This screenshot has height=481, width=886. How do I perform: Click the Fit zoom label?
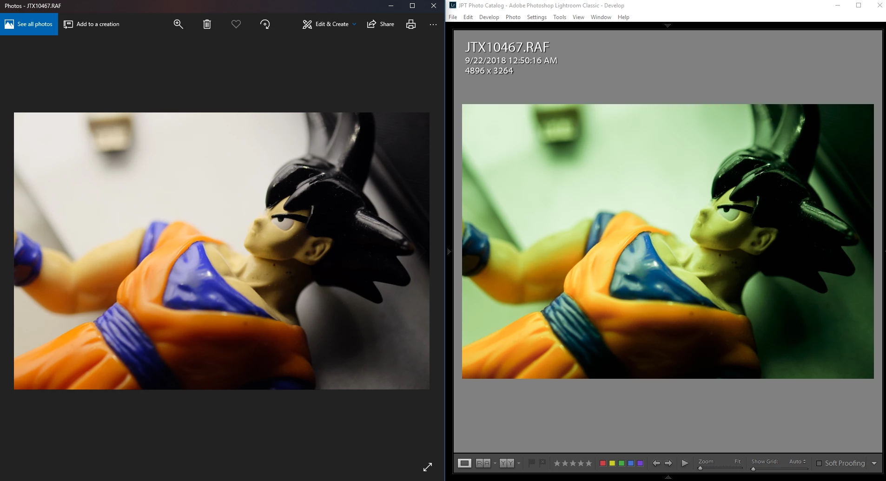pos(737,461)
